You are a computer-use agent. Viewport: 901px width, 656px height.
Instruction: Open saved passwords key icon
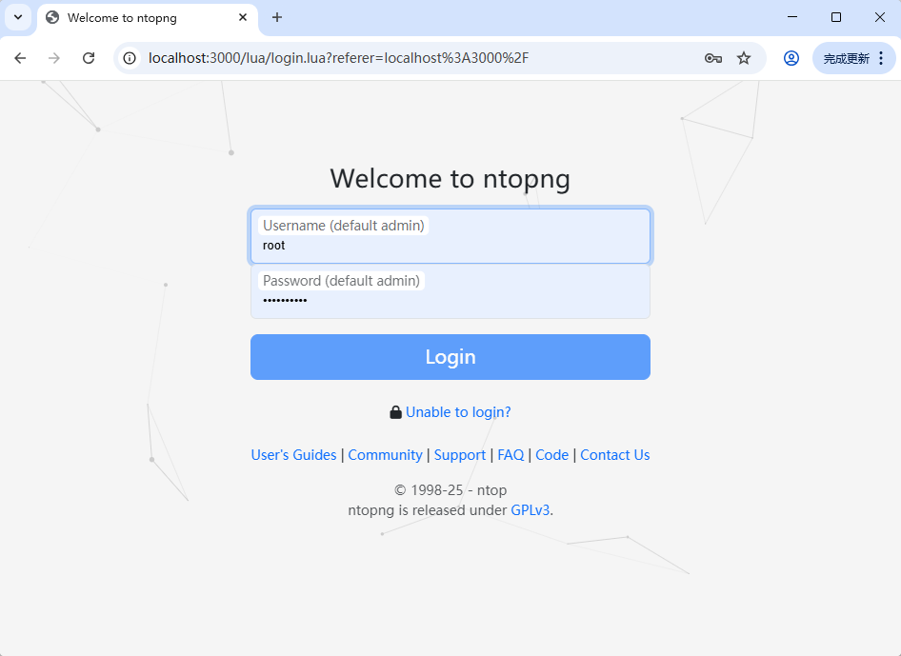pyautogui.click(x=713, y=58)
